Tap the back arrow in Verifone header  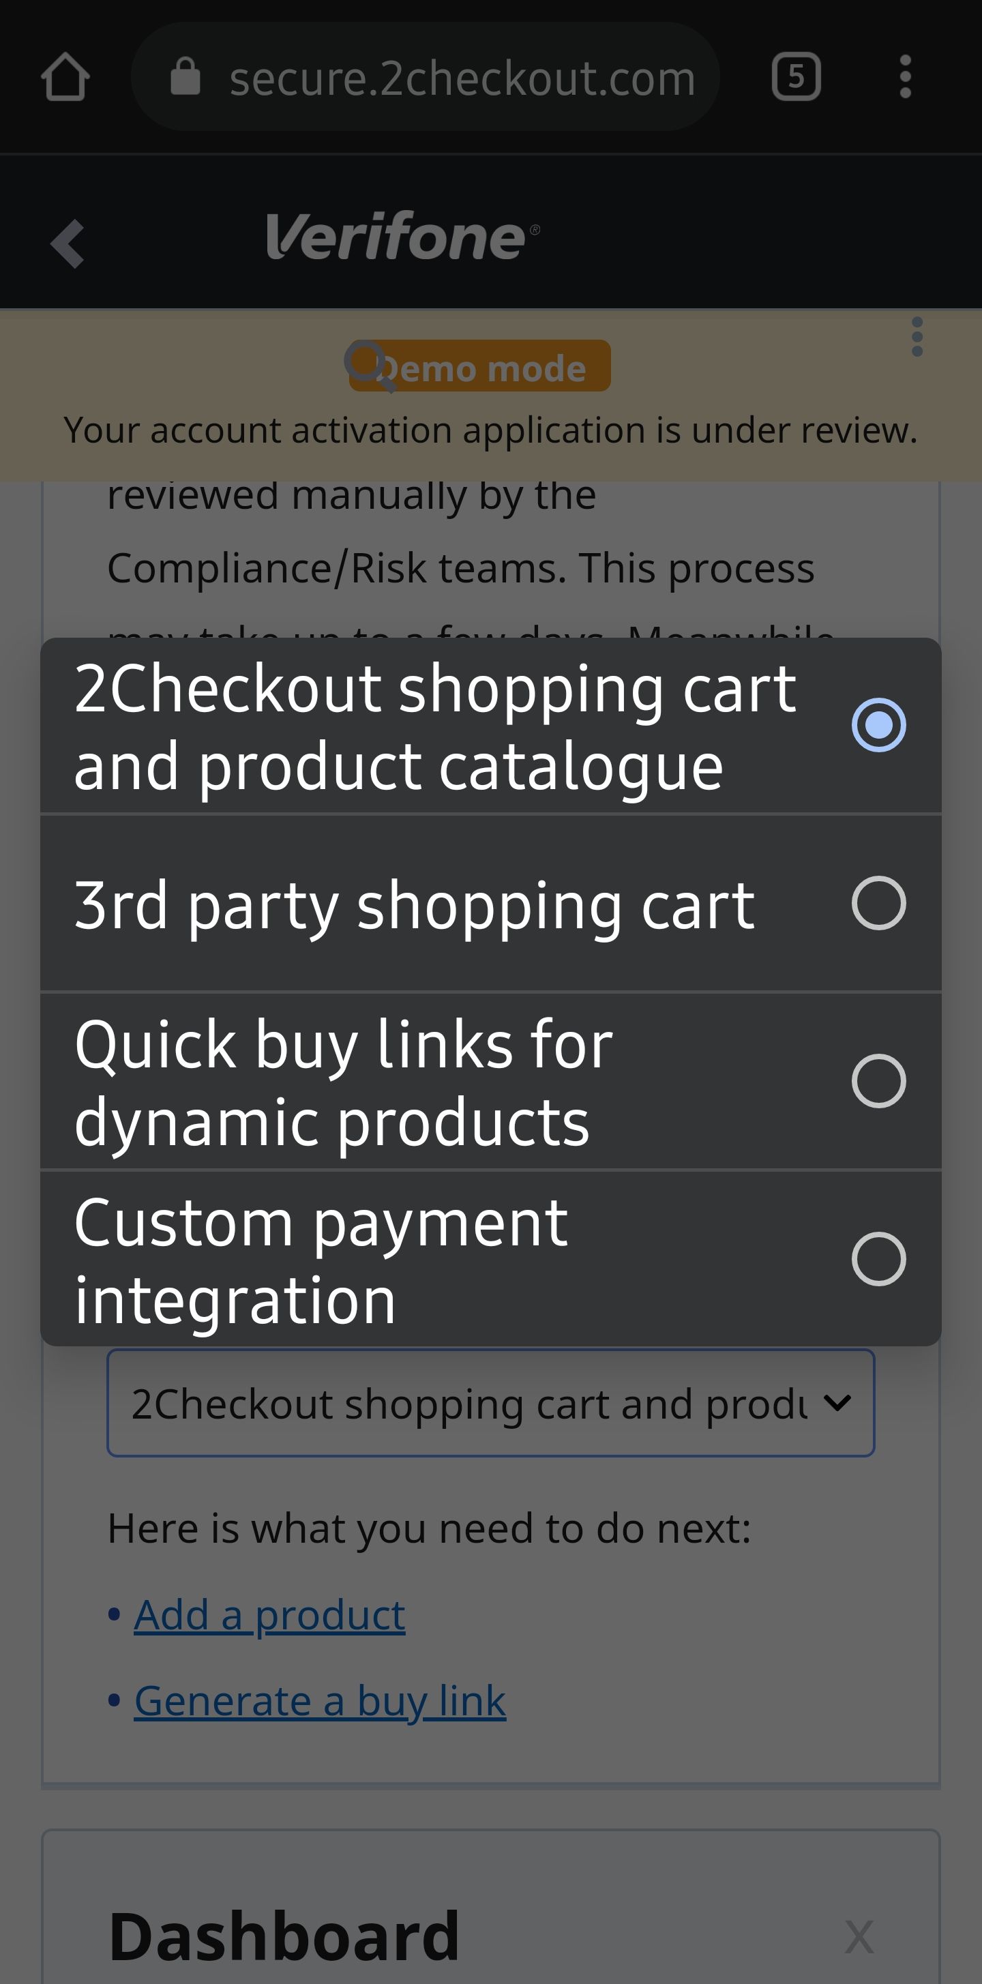pyautogui.click(x=68, y=243)
